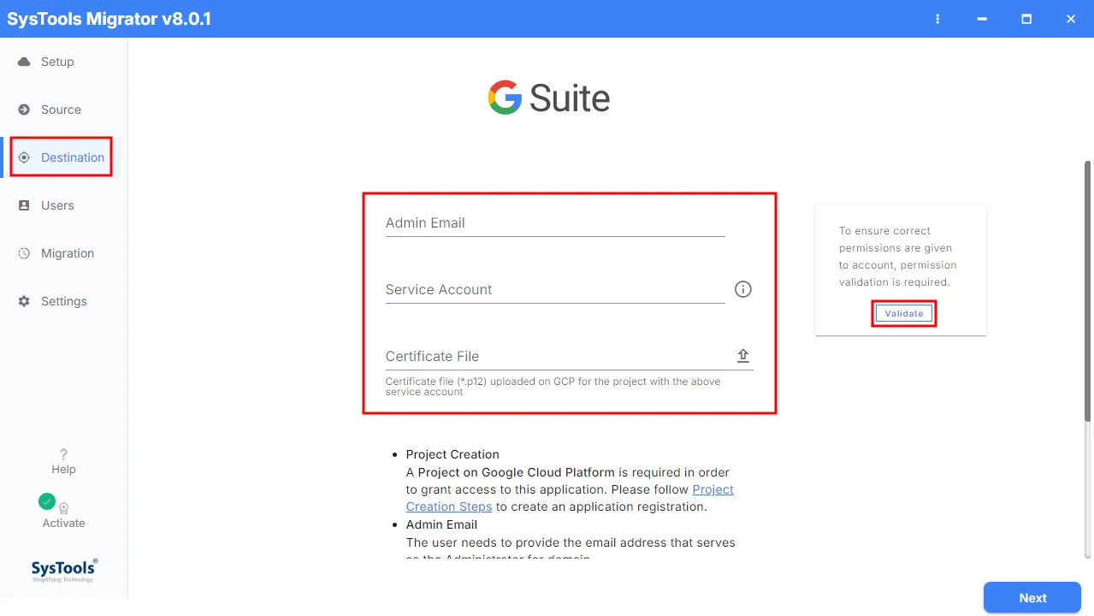Click the Setup cloud icon
Viewport: 1094px width, 616px height.
(x=24, y=62)
